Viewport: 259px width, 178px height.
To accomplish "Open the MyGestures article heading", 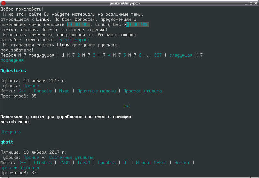I will 13,71.
